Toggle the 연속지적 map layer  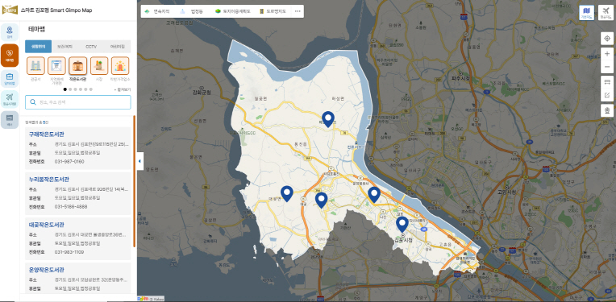click(x=157, y=11)
